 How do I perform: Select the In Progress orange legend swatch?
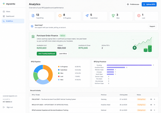click(59, 67)
